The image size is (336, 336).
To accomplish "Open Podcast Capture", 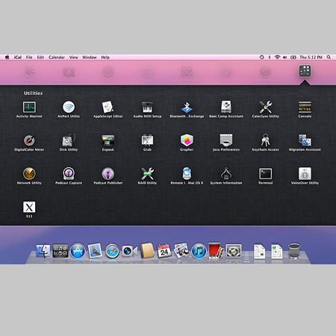I will pos(69,174).
